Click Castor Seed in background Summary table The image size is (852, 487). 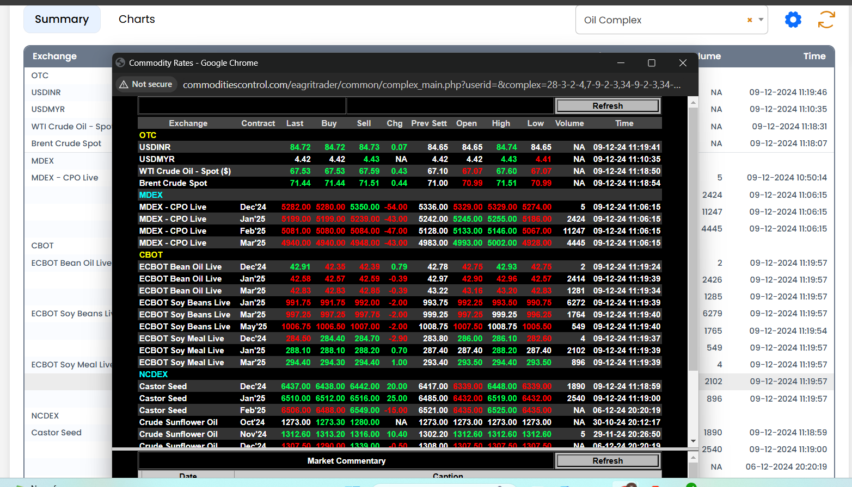tap(56, 433)
